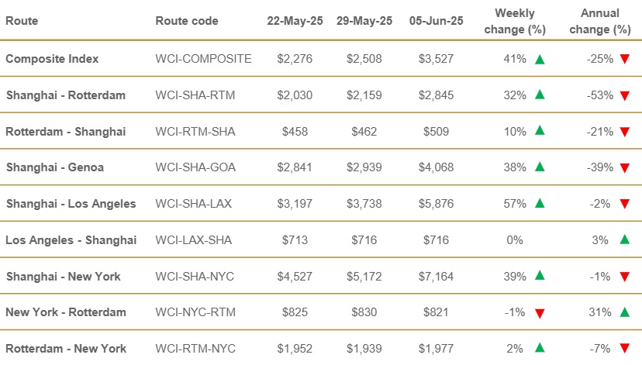Image resolution: width=642 pixels, height=365 pixels.
Task: Select the Shanghai - Rotterdam route name
Action: (66, 95)
